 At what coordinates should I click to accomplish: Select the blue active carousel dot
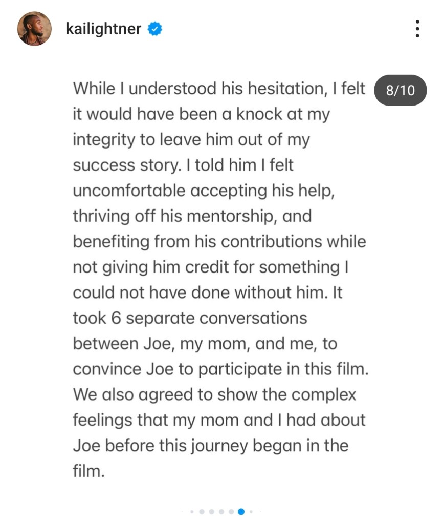point(241,511)
